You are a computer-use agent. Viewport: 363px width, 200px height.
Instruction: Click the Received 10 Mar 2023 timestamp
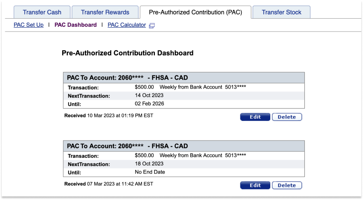click(109, 115)
